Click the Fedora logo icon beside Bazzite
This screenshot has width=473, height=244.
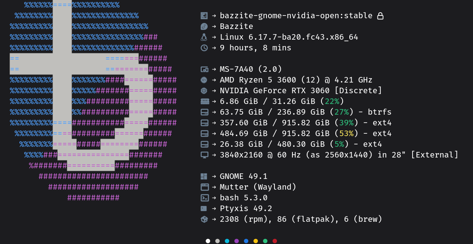204,27
